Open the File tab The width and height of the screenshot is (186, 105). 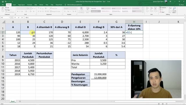3,5
